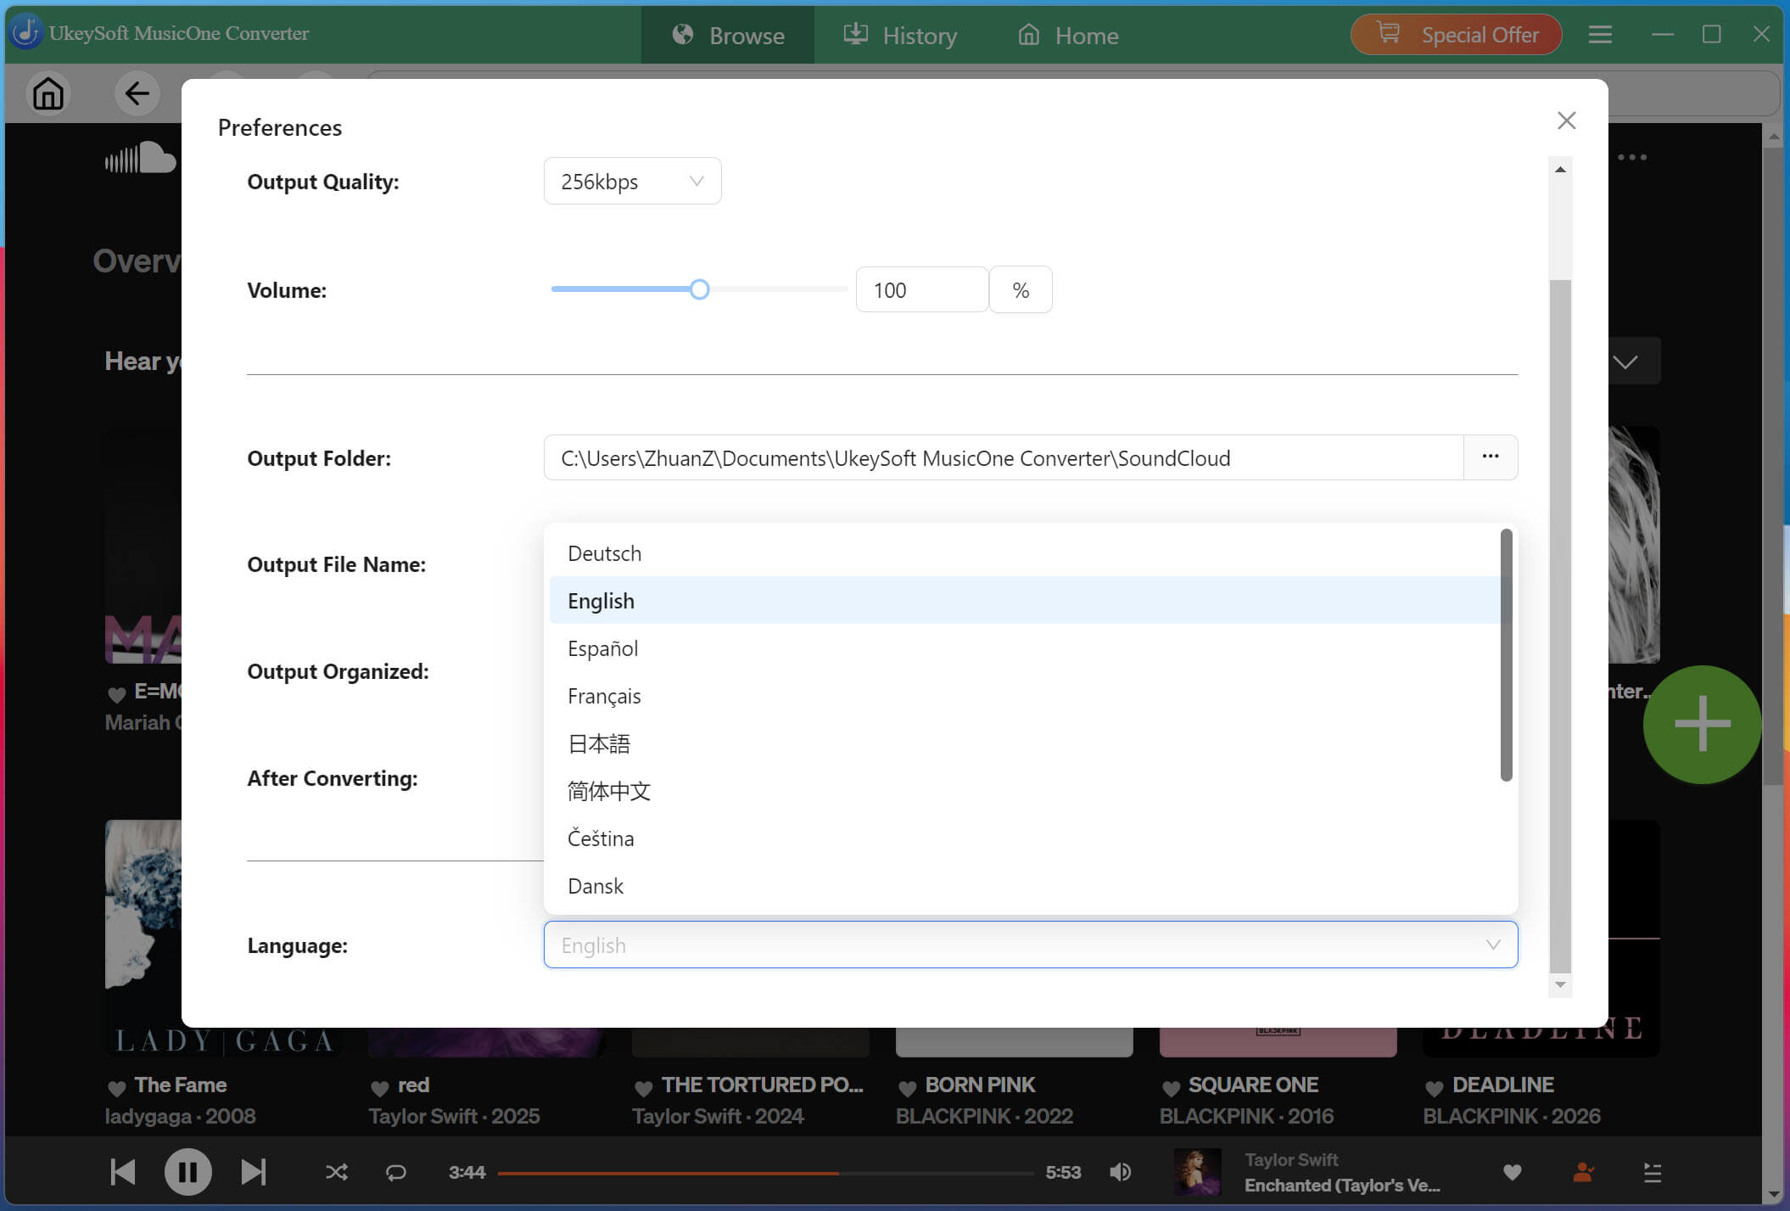Select Deutsch from language list
Viewport: 1790px width, 1211px height.
[1025, 553]
